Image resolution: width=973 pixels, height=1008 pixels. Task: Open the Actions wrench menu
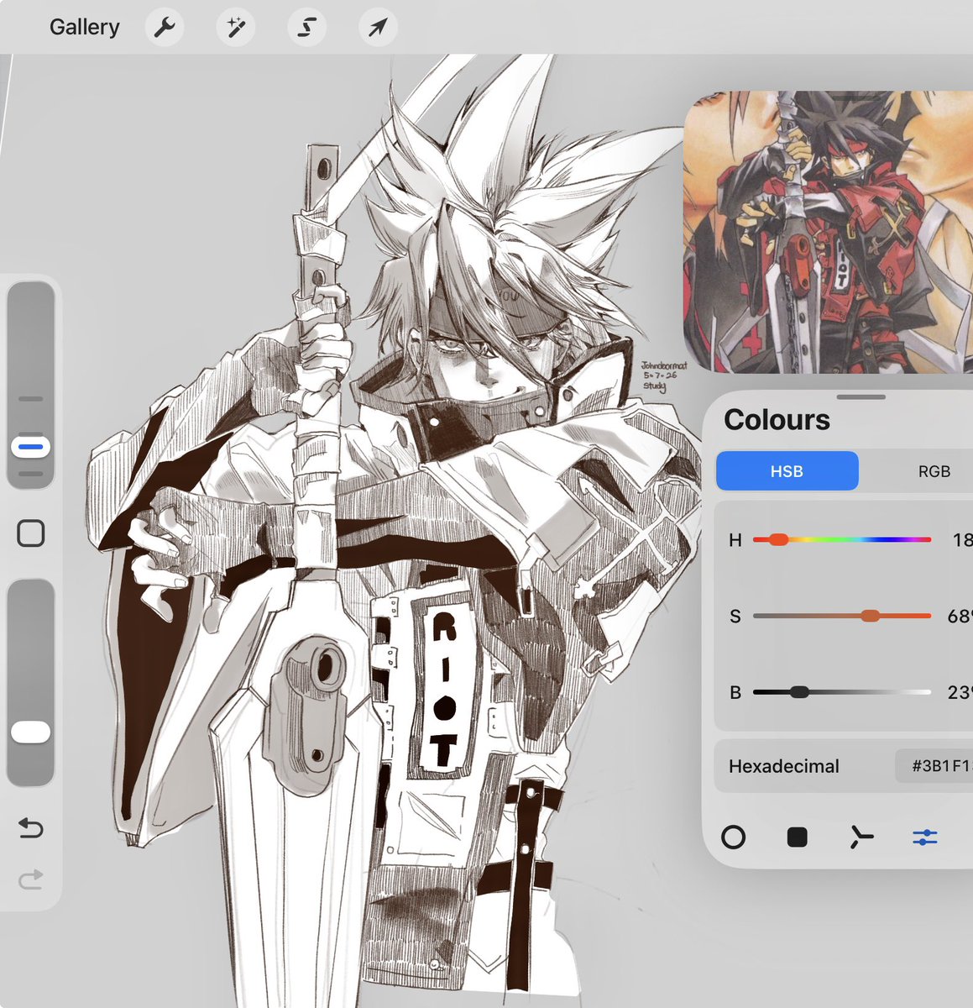click(x=165, y=27)
